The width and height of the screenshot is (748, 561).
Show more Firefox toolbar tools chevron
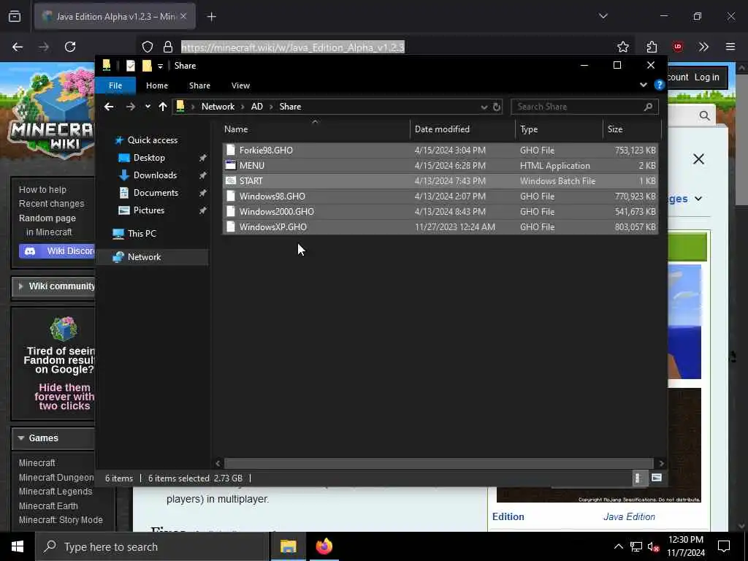coord(703,47)
